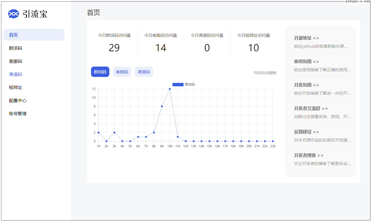Click the 今日短网址访问量 label
371x221 pixels.
coord(254,35)
